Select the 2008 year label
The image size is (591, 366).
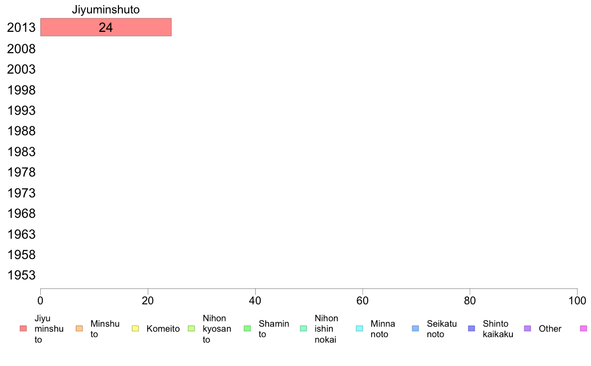(21, 49)
